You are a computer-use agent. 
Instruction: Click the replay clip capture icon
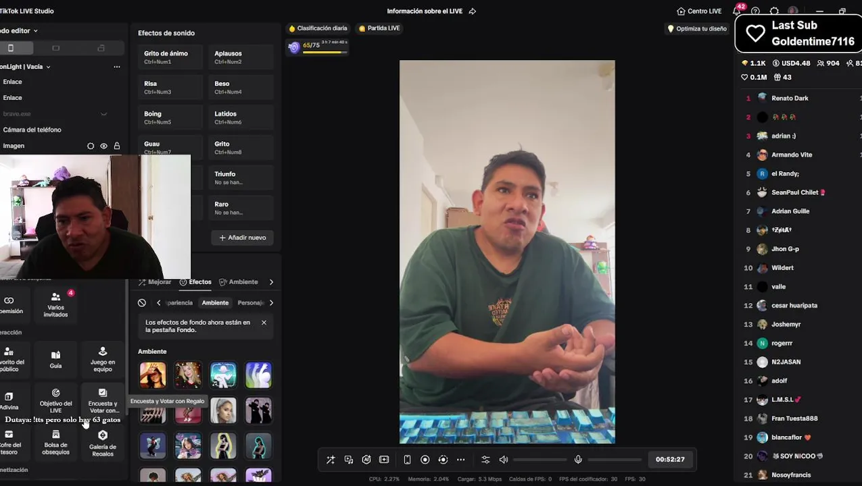pyautogui.click(x=443, y=460)
